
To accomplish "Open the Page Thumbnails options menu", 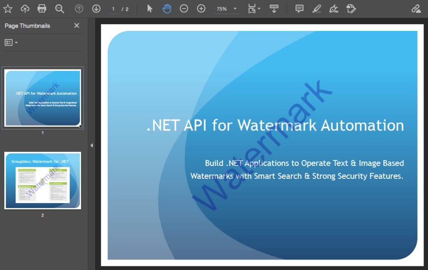I will coord(11,42).
